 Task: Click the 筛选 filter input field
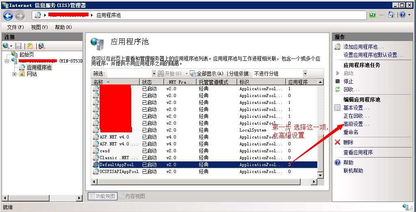click(x=129, y=74)
